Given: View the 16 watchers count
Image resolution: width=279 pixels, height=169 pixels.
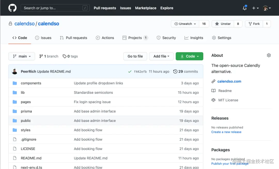Looking at the screenshot, I should tap(204, 24).
